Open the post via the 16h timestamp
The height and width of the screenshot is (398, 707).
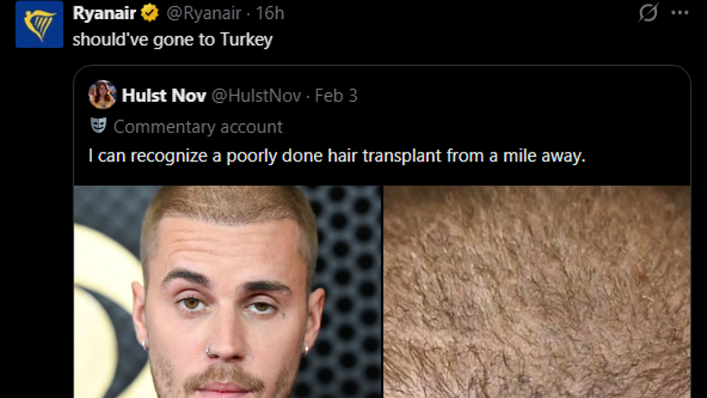(x=270, y=13)
